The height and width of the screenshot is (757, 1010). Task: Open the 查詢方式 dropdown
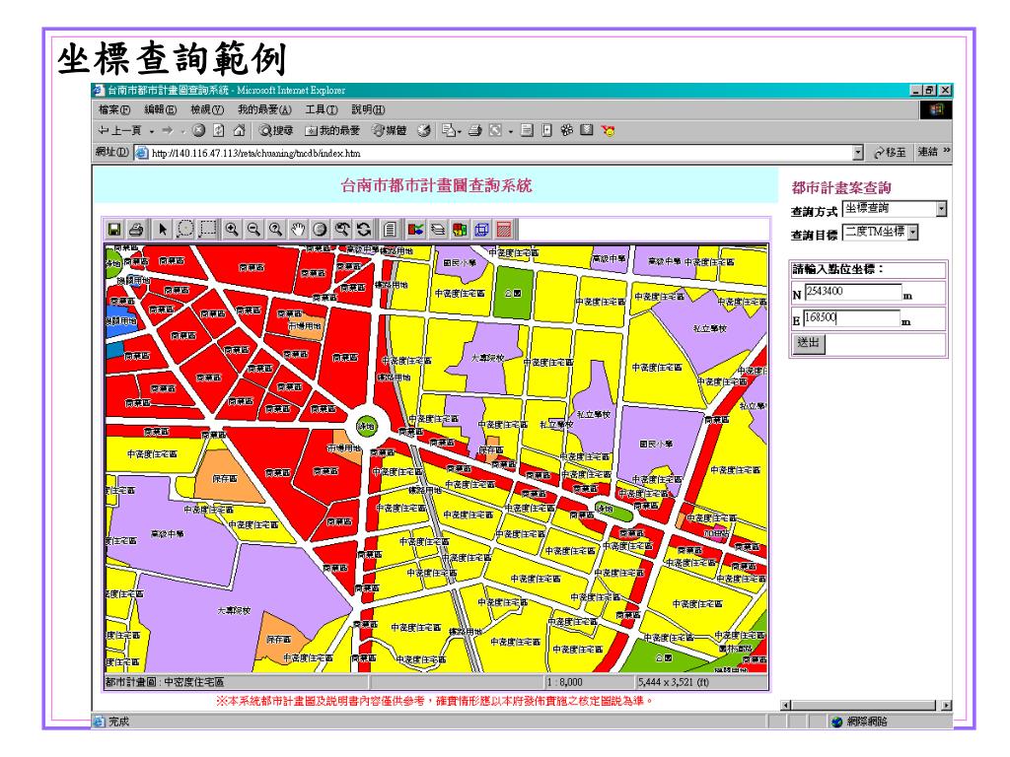[x=895, y=209]
